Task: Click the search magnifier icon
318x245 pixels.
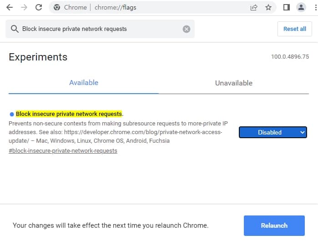Action: tap(15, 29)
